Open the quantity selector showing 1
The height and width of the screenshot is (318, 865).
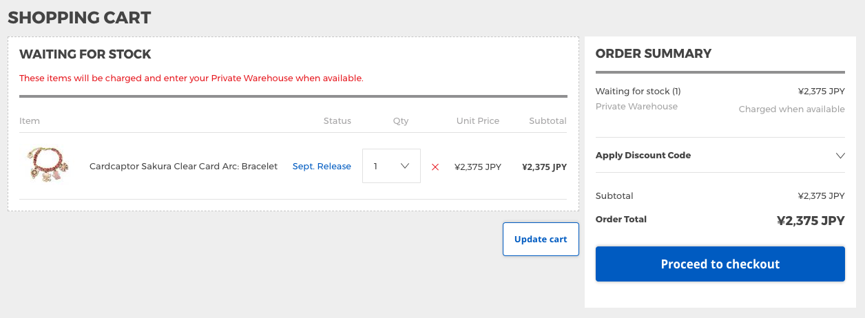391,166
